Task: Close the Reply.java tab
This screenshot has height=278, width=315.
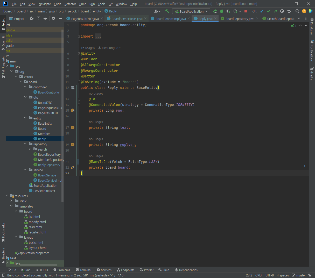Action: coord(215,18)
